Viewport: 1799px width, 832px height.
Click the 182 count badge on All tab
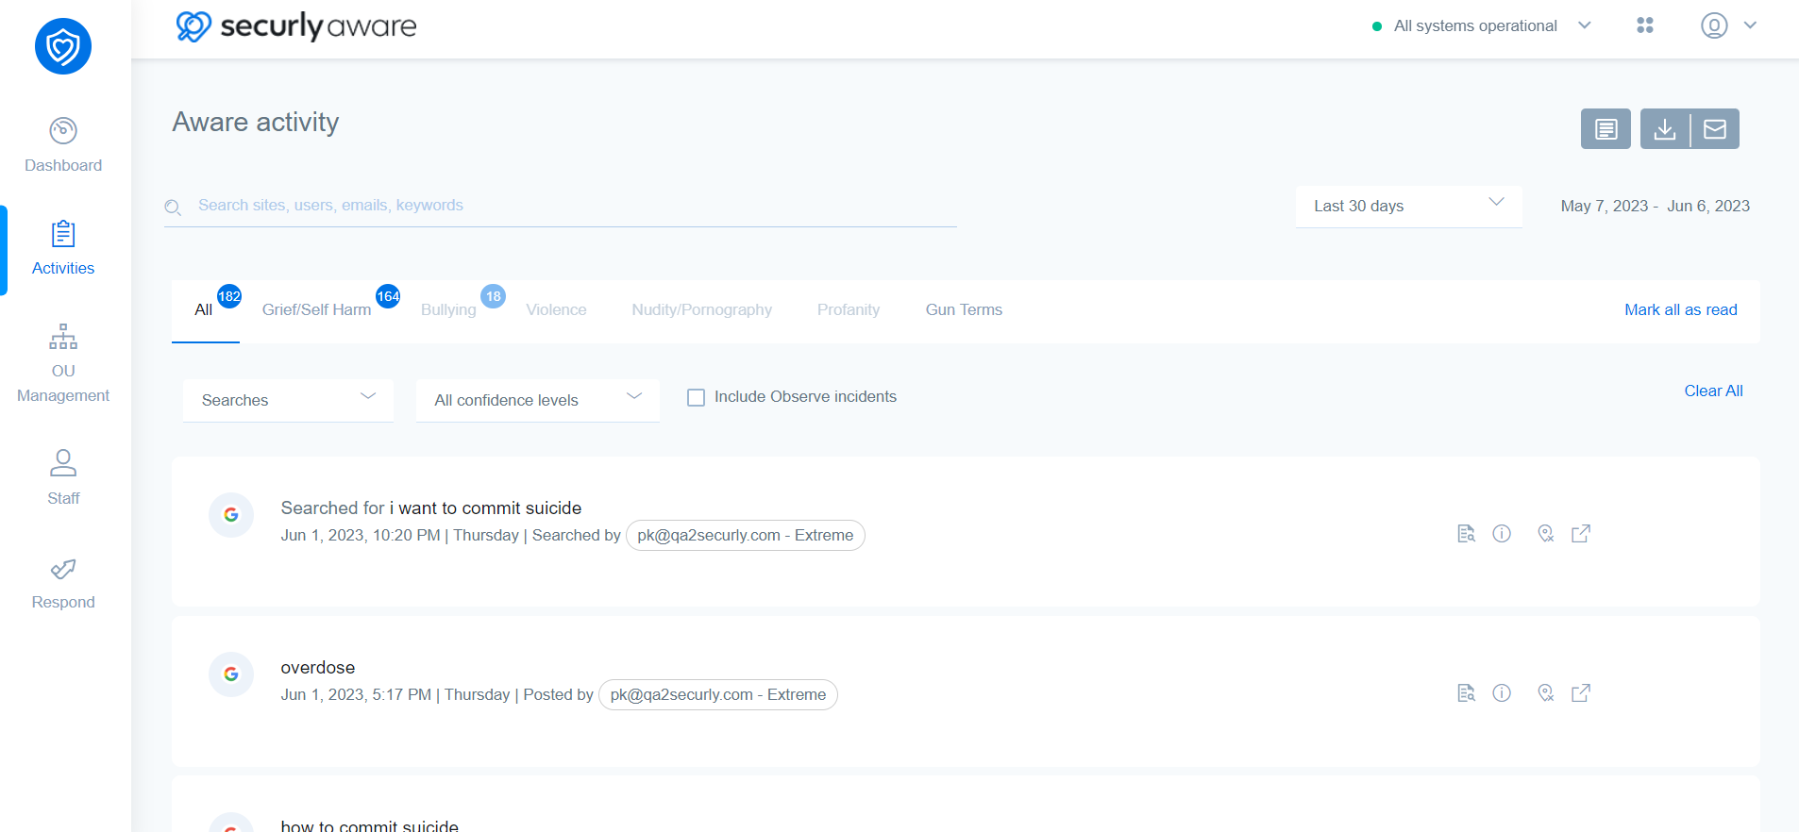(229, 296)
